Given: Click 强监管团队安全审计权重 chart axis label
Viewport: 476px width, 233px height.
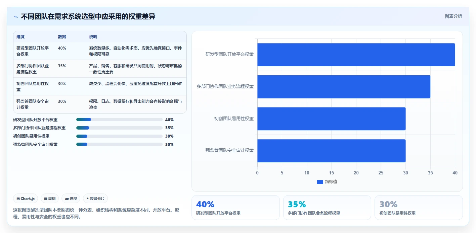Looking at the screenshot, I should click(229, 151).
